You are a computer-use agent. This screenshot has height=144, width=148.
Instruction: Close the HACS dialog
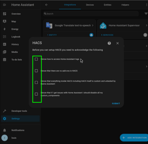[117, 43]
